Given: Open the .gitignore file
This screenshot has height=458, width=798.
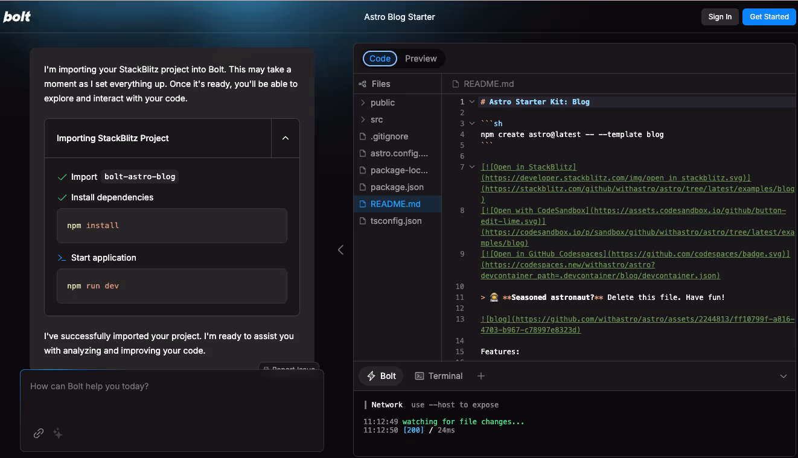Looking at the screenshot, I should tap(389, 136).
